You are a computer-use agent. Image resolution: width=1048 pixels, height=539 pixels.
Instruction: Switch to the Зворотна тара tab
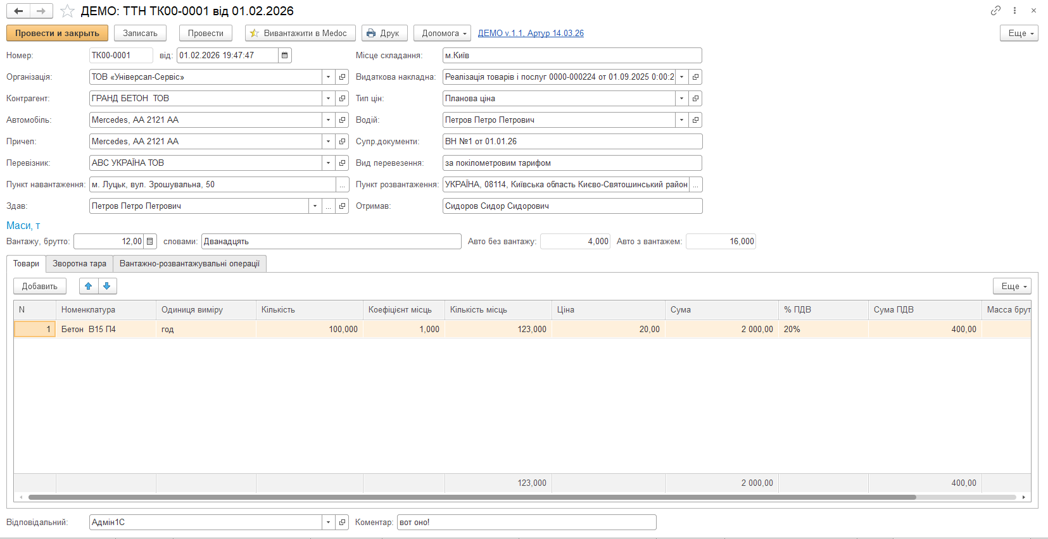coord(79,264)
